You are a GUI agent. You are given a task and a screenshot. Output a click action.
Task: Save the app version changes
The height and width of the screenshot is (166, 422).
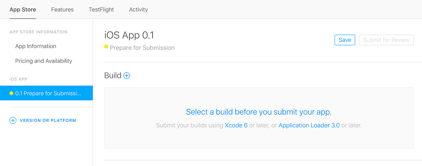pos(345,40)
